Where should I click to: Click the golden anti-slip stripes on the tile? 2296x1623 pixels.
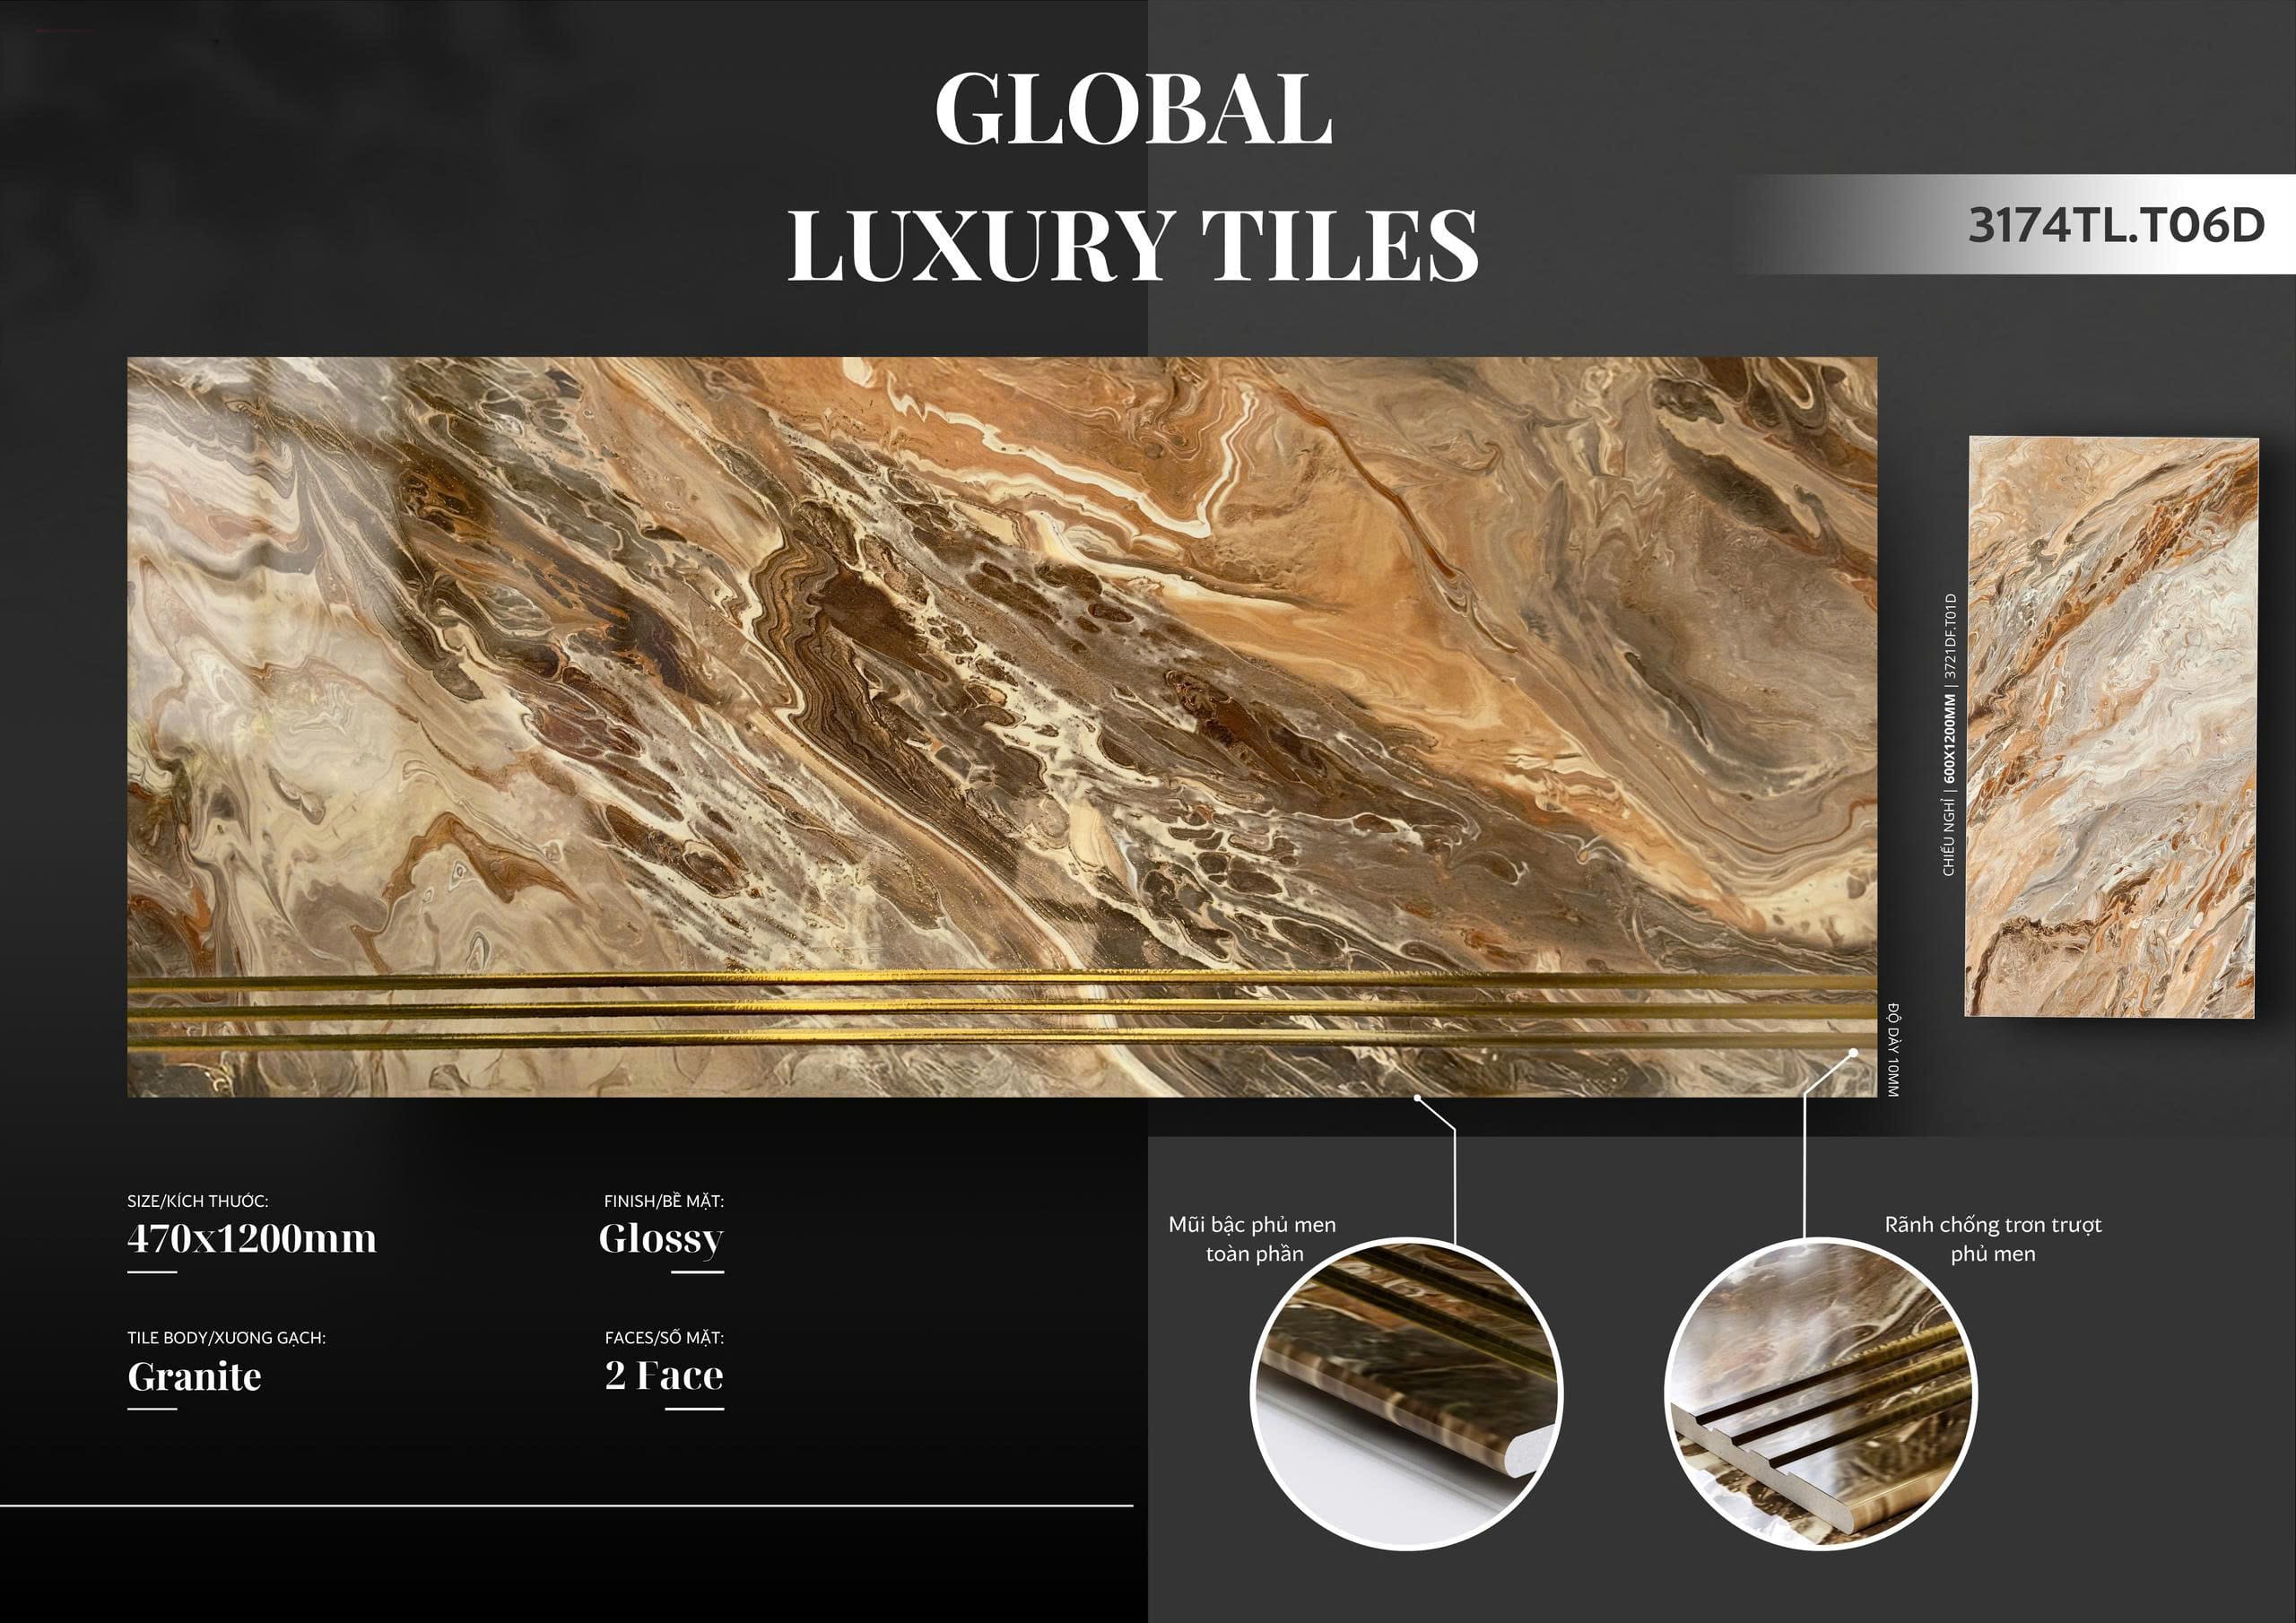(1002, 1009)
